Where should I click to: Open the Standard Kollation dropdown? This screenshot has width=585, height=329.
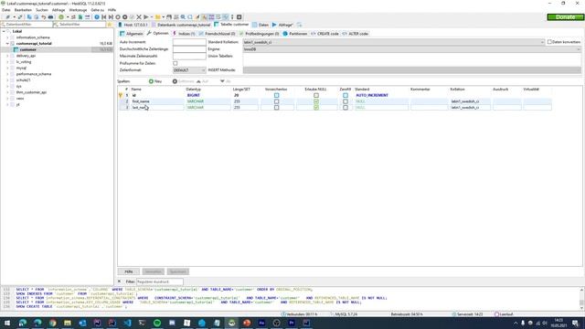pos(394,42)
